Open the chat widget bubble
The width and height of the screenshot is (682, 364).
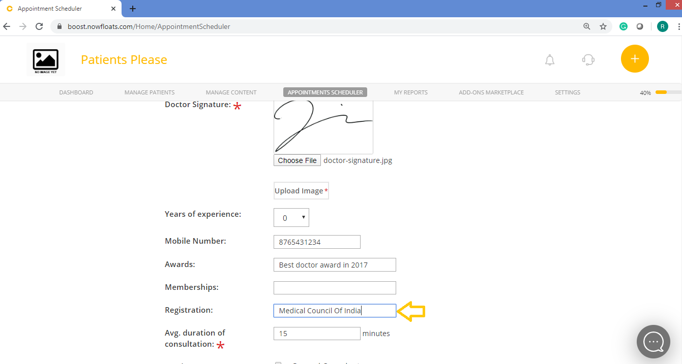[x=653, y=341]
